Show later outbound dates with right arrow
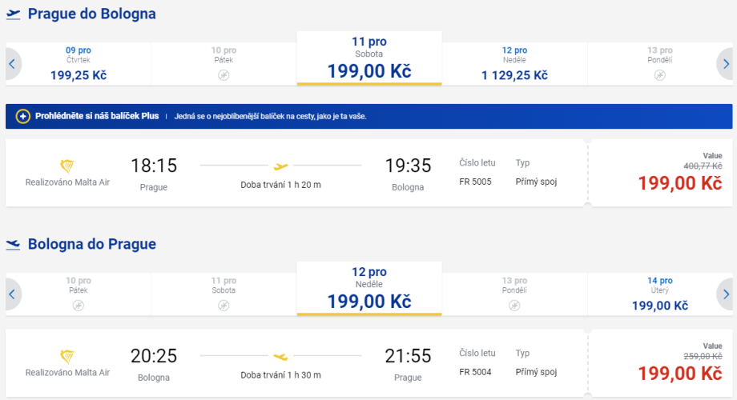737x400 pixels. [725, 64]
